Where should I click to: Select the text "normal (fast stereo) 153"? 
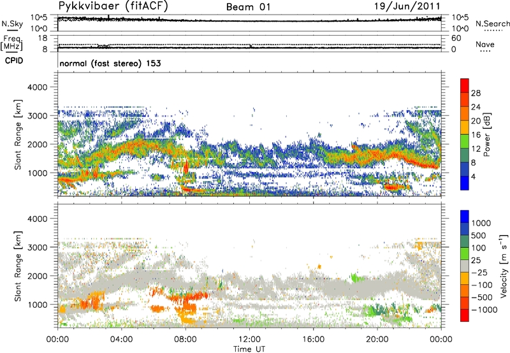[110, 63]
